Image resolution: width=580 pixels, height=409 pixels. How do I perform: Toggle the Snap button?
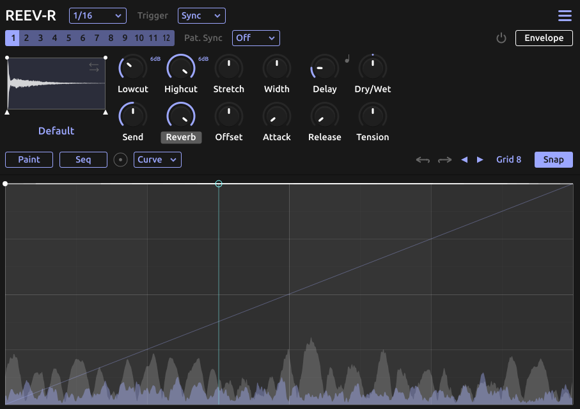coord(553,159)
